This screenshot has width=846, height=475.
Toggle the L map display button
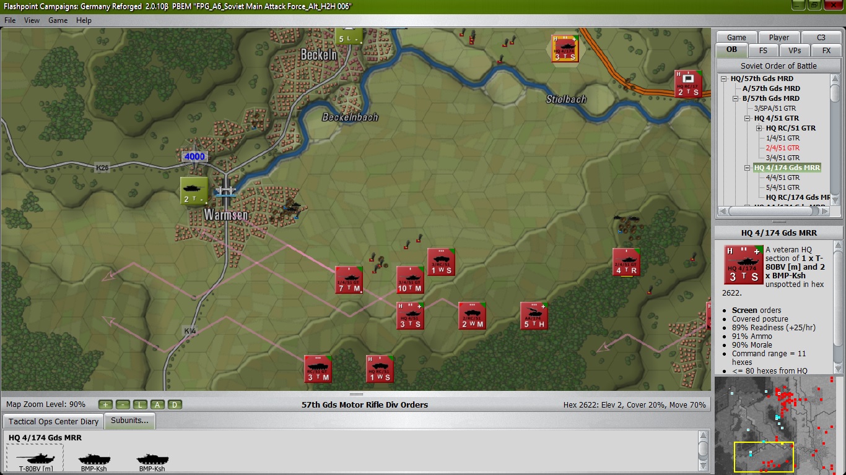pos(141,404)
